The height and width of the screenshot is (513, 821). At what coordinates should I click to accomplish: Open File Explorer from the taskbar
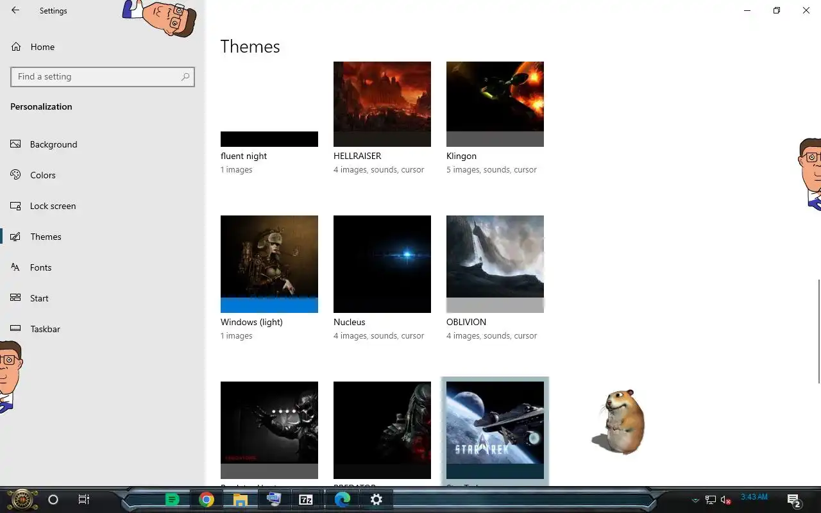click(x=240, y=500)
